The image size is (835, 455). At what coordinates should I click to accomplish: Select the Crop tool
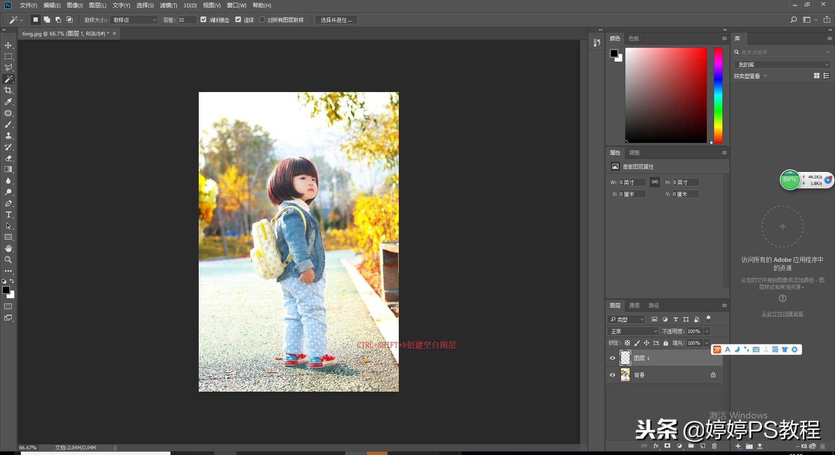pos(8,90)
